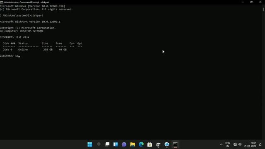Open the notification moon icon
The height and width of the screenshot is (149, 265).
point(260,144)
